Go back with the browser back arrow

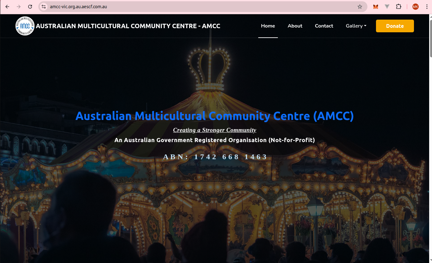click(7, 7)
